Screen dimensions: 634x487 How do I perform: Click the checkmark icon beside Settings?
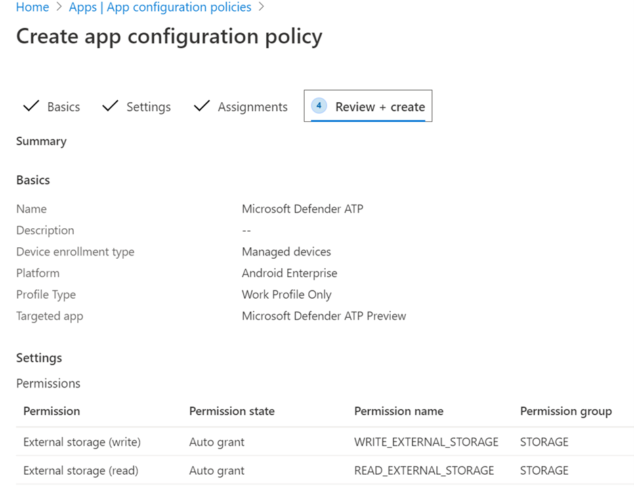coord(110,106)
